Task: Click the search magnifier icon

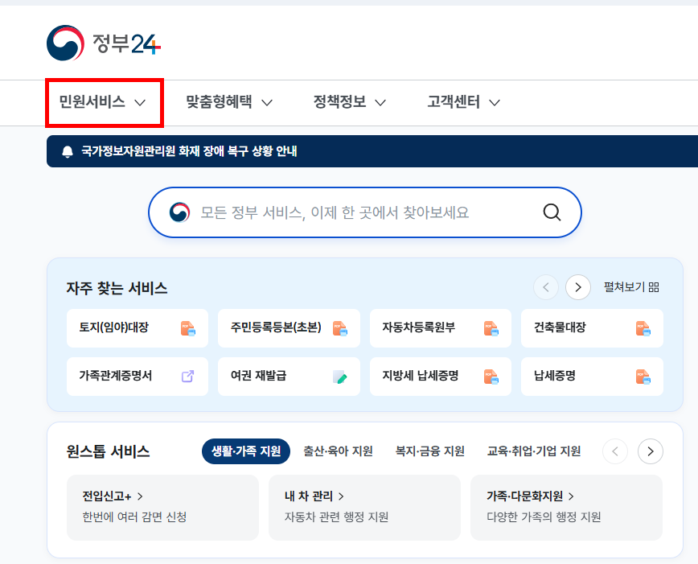Action: pyautogui.click(x=552, y=212)
